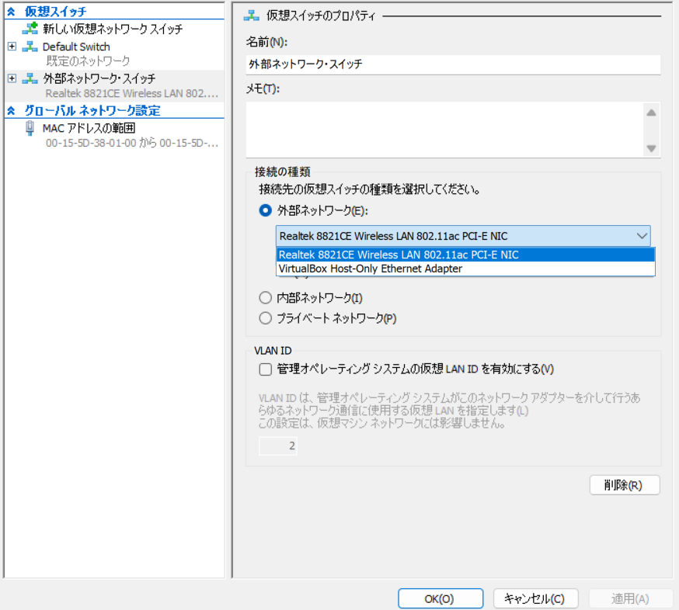Select the Default Switch tree entry
This screenshot has height=610, width=679.
pos(76,47)
